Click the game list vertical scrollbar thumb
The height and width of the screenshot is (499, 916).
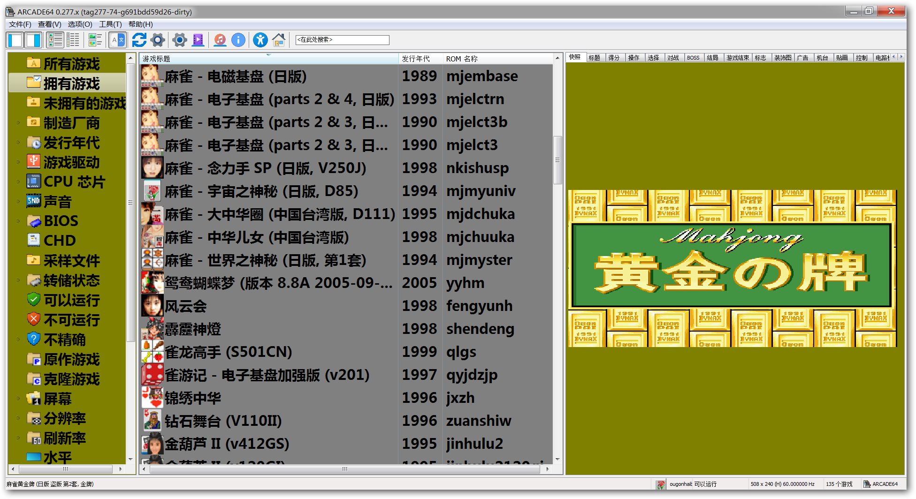pyautogui.click(x=557, y=160)
